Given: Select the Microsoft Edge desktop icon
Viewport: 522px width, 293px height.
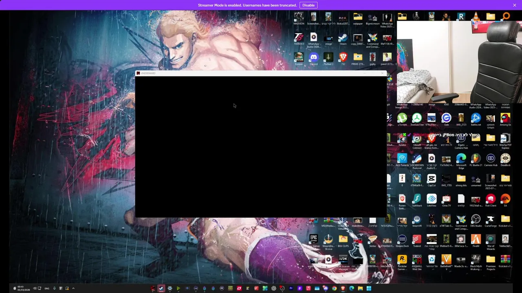Looking at the screenshot, I should 461,161.
